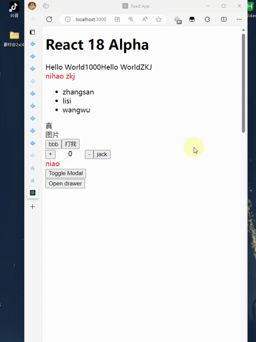Open the Workspaces icon next to avatar
Viewport: 256px width, 342px height.
[x=46, y=6]
